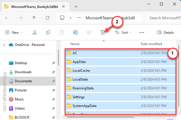181x120 pixels.
Task: Click the pin icon beside Downloads
Action: point(53,72)
